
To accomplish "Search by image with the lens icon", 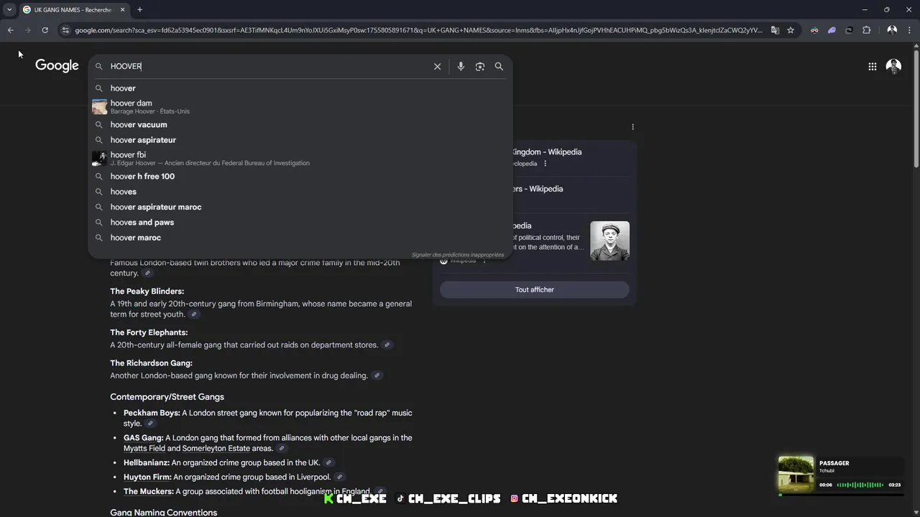I will pyautogui.click(x=480, y=66).
